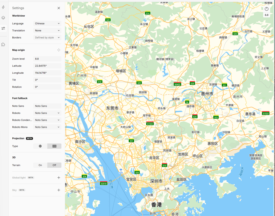Open the Layers panel icon

(3, 18)
